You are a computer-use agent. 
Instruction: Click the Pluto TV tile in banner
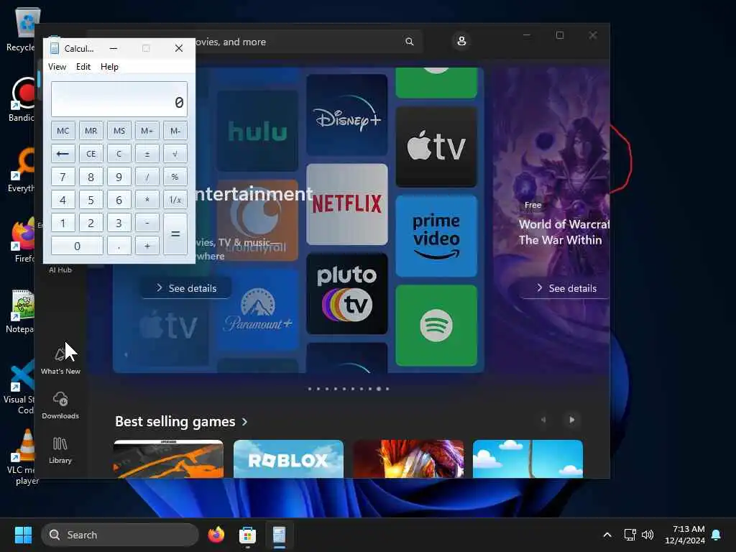tap(347, 294)
